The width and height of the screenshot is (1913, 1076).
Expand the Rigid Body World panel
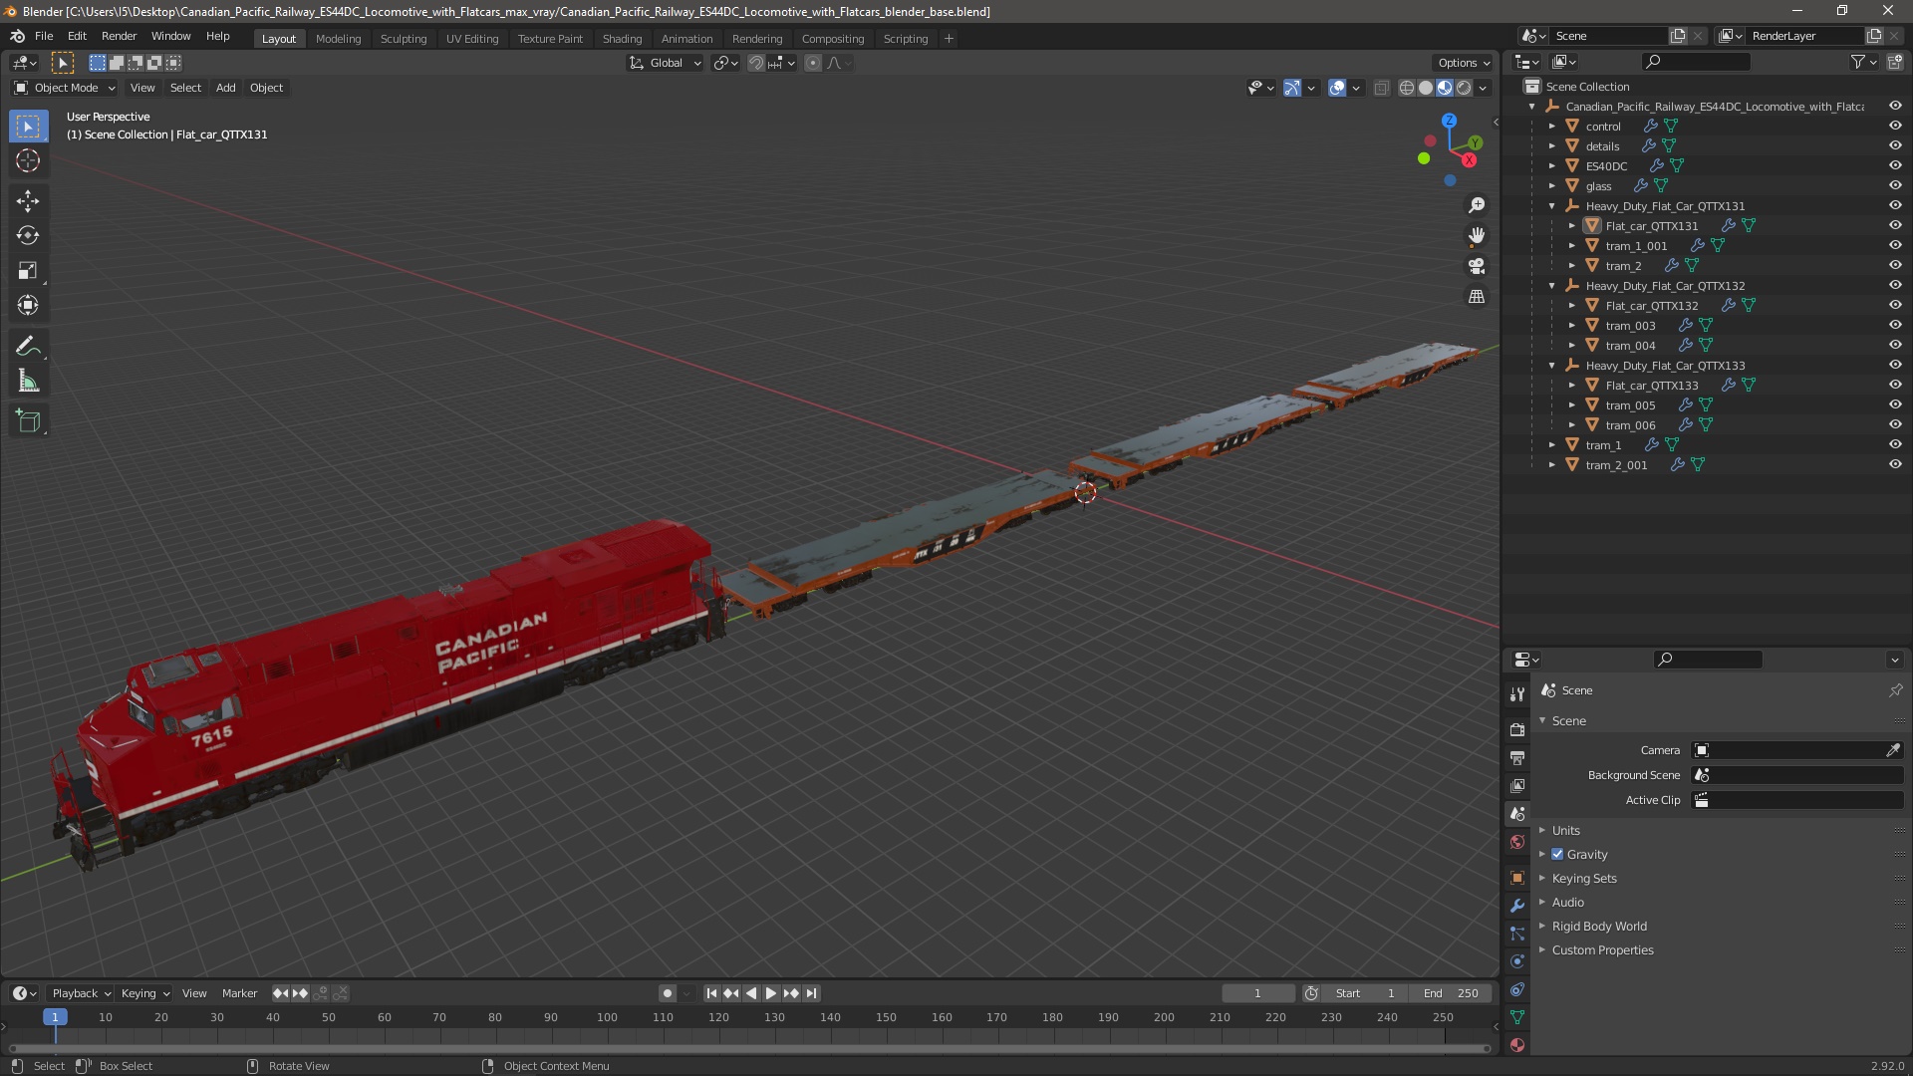(x=1599, y=926)
